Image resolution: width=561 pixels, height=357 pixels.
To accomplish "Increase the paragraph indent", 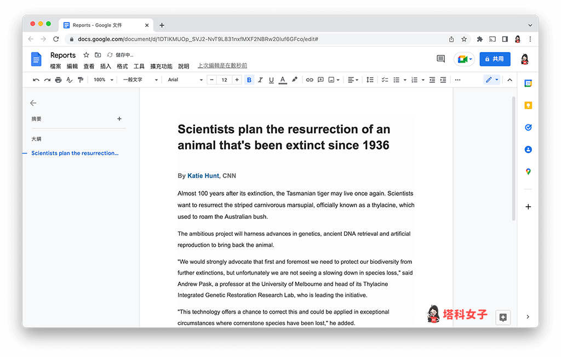I will pos(443,80).
